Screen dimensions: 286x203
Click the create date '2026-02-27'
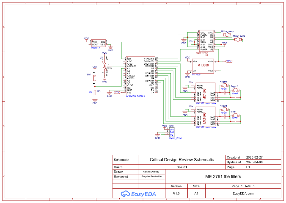(254, 157)
